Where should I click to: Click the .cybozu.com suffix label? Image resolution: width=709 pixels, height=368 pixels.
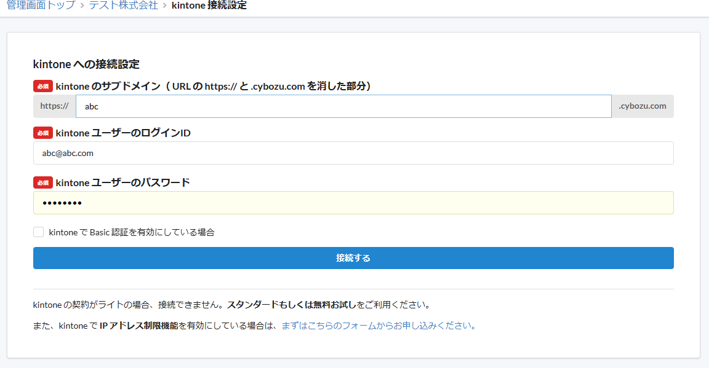click(643, 106)
